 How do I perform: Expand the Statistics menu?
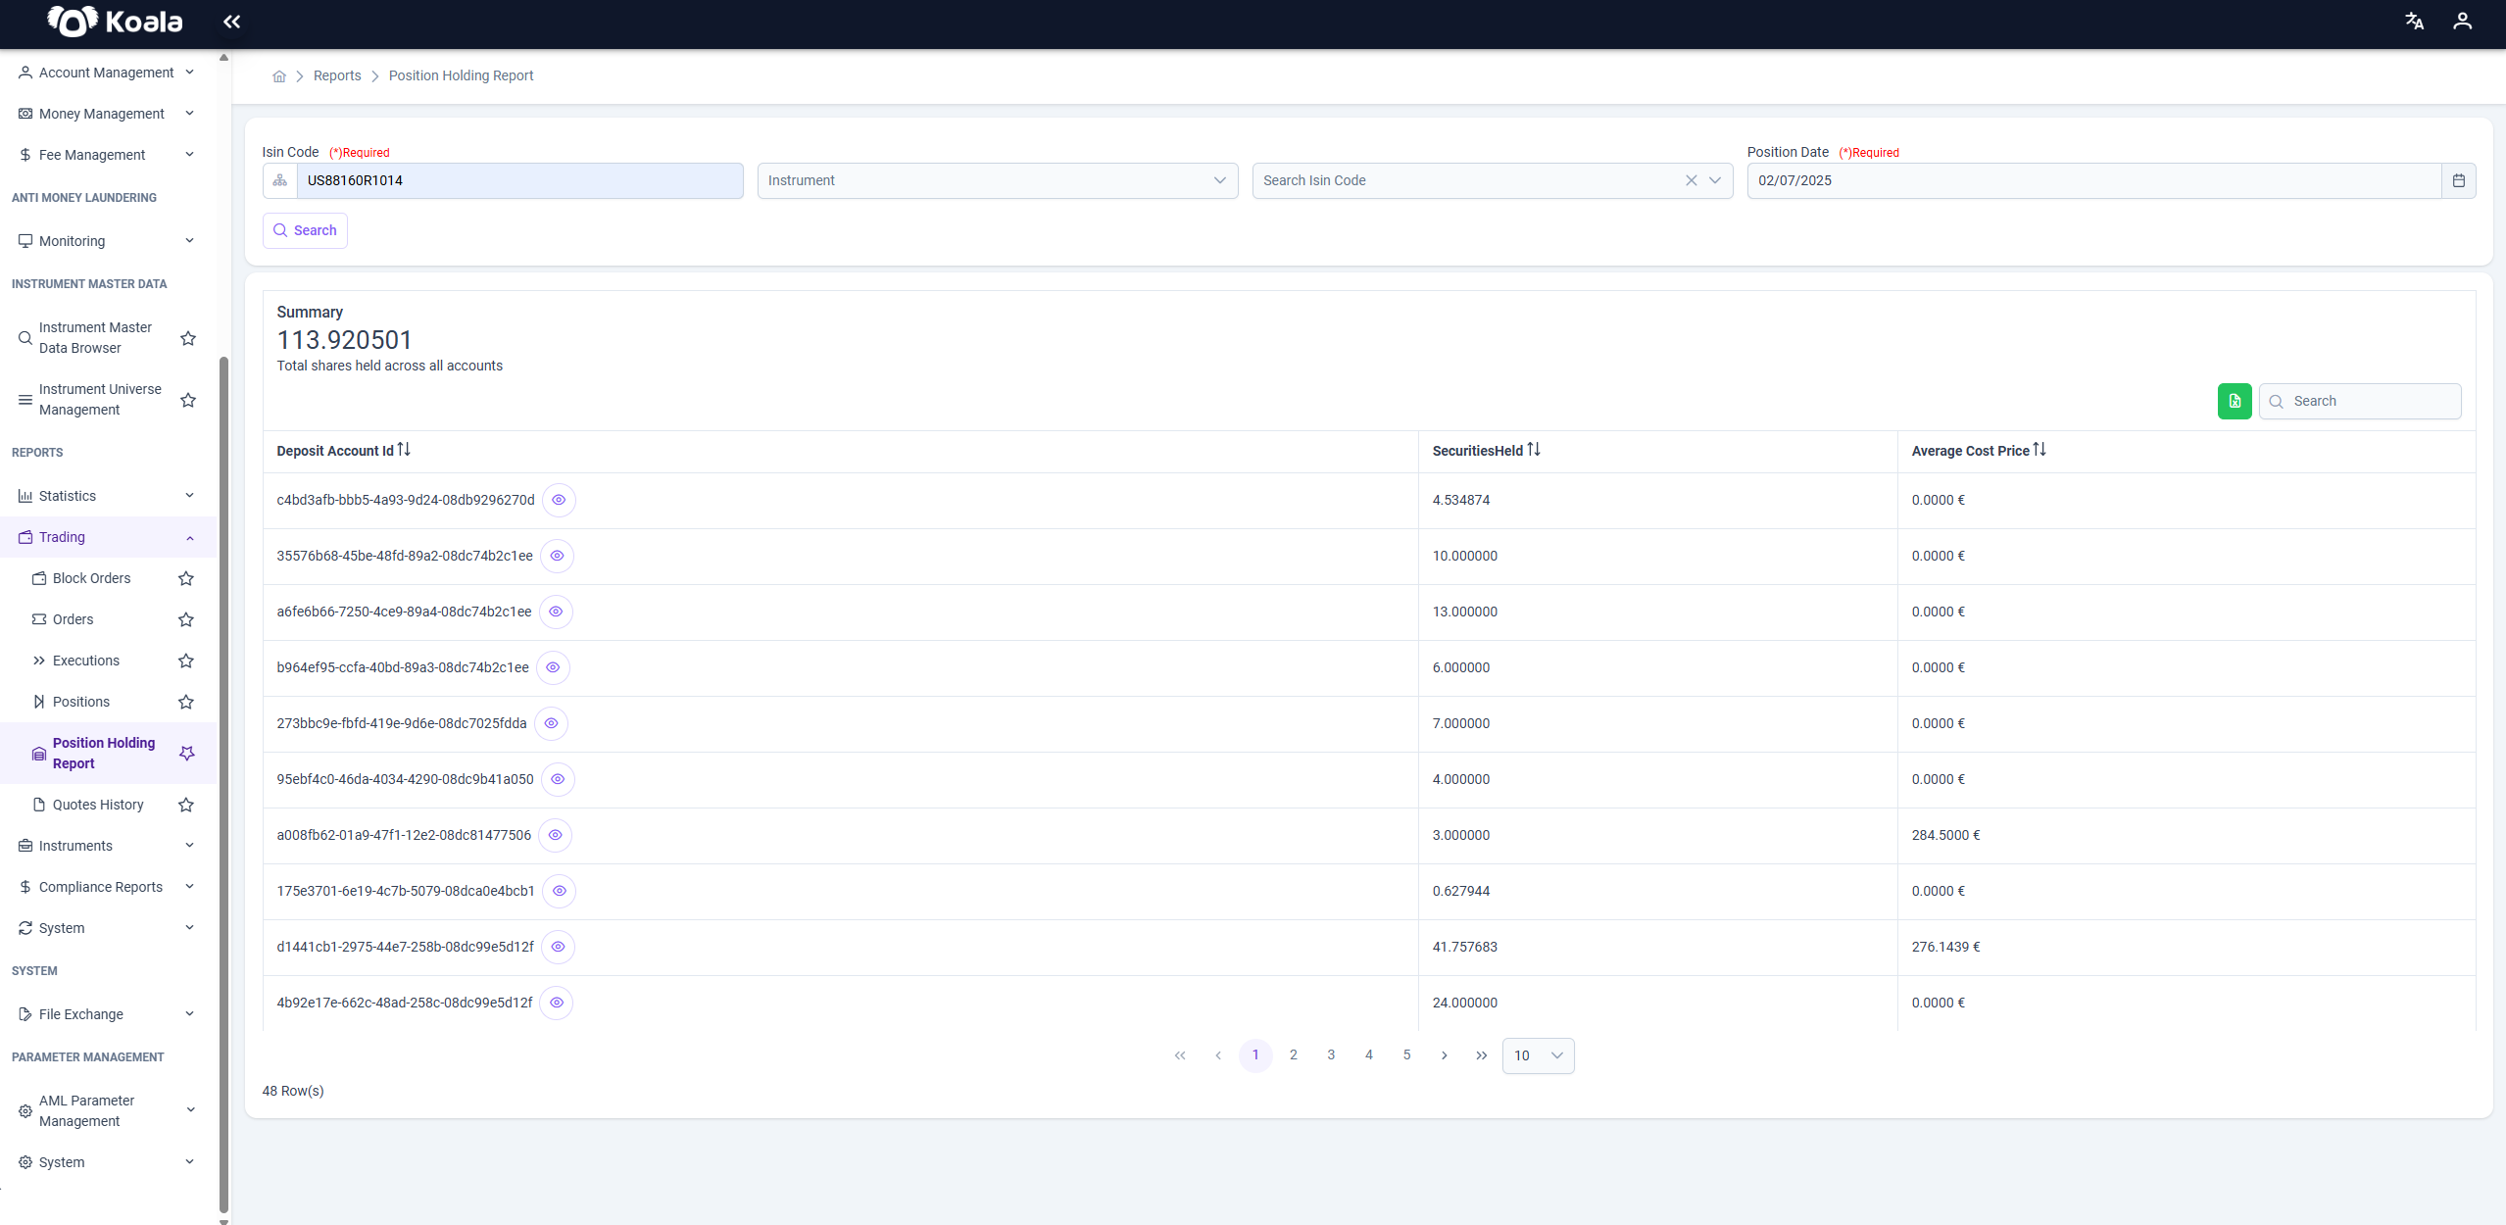[107, 497]
